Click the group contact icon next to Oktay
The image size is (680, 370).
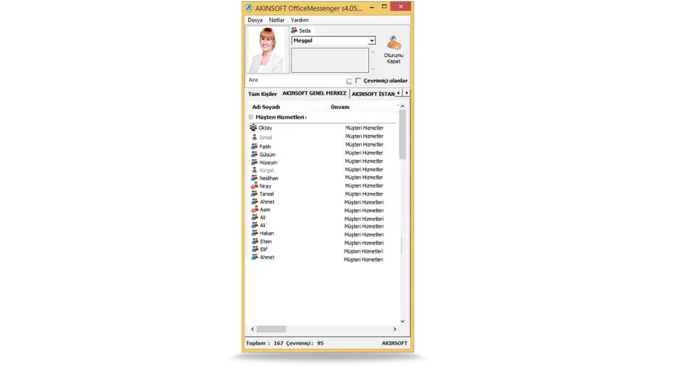pyautogui.click(x=253, y=127)
